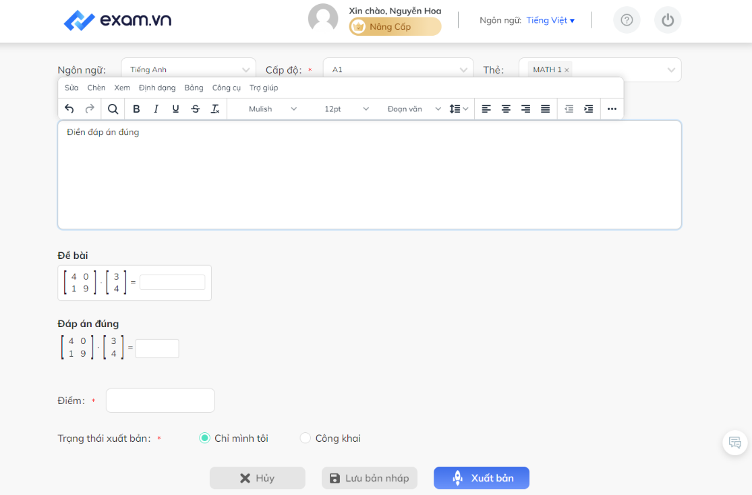Click the user avatar picture
This screenshot has height=495, width=752.
323,19
